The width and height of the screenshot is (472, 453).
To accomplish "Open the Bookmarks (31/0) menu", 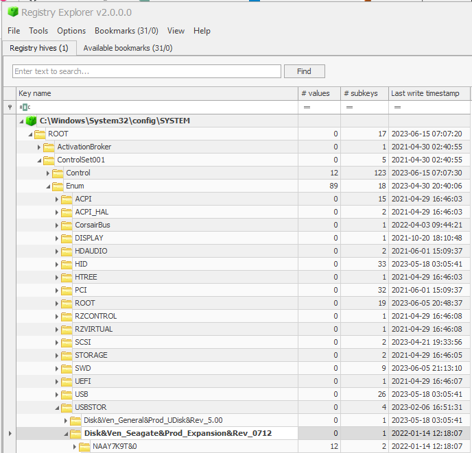I will point(126,31).
